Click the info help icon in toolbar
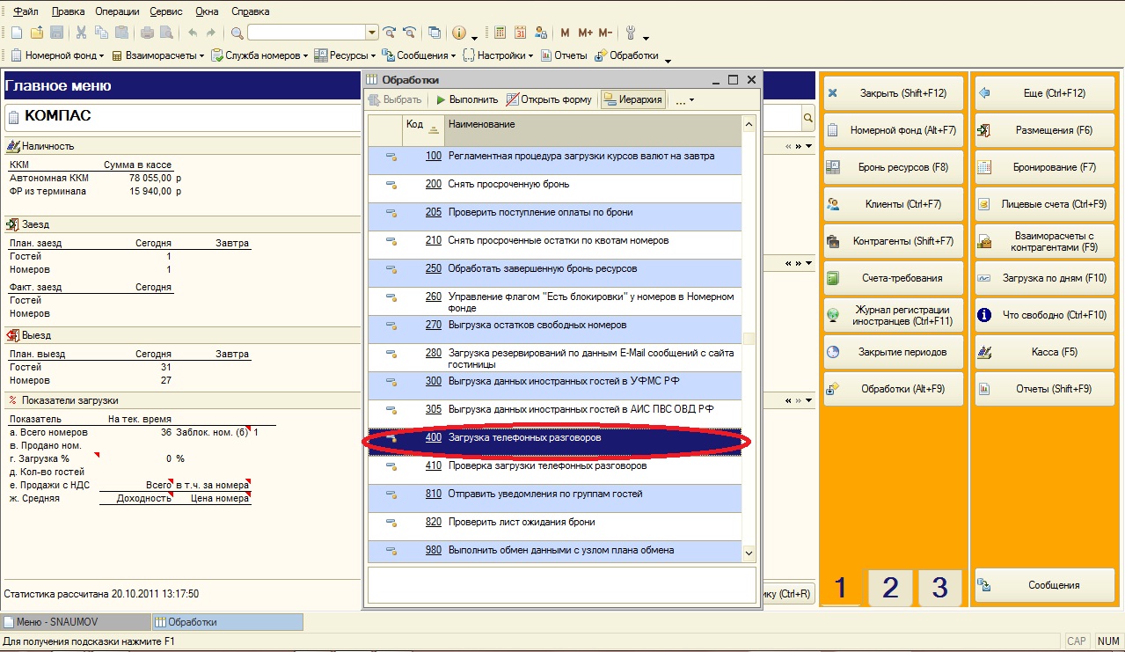Image resolution: width=1125 pixels, height=652 pixels. [459, 33]
